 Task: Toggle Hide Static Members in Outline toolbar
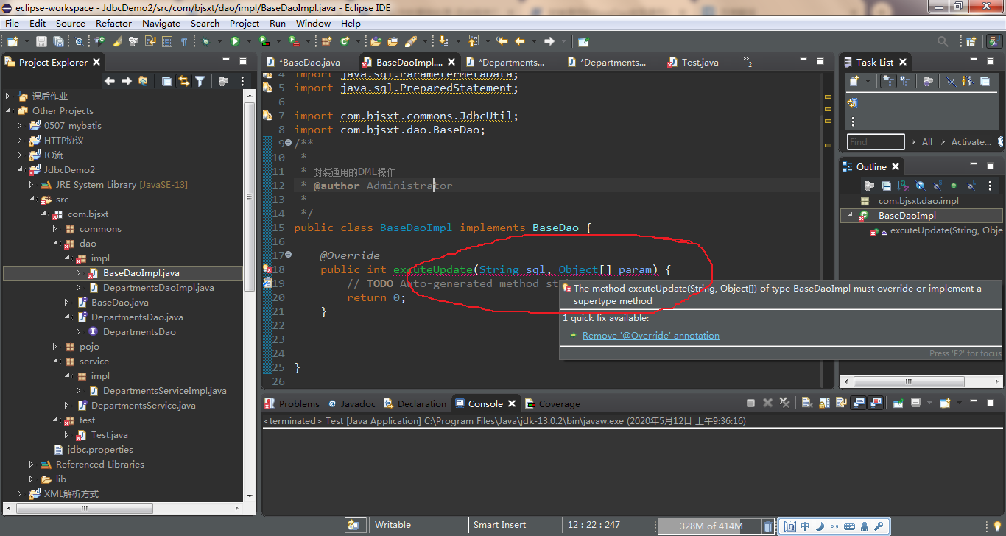pyautogui.click(x=938, y=186)
